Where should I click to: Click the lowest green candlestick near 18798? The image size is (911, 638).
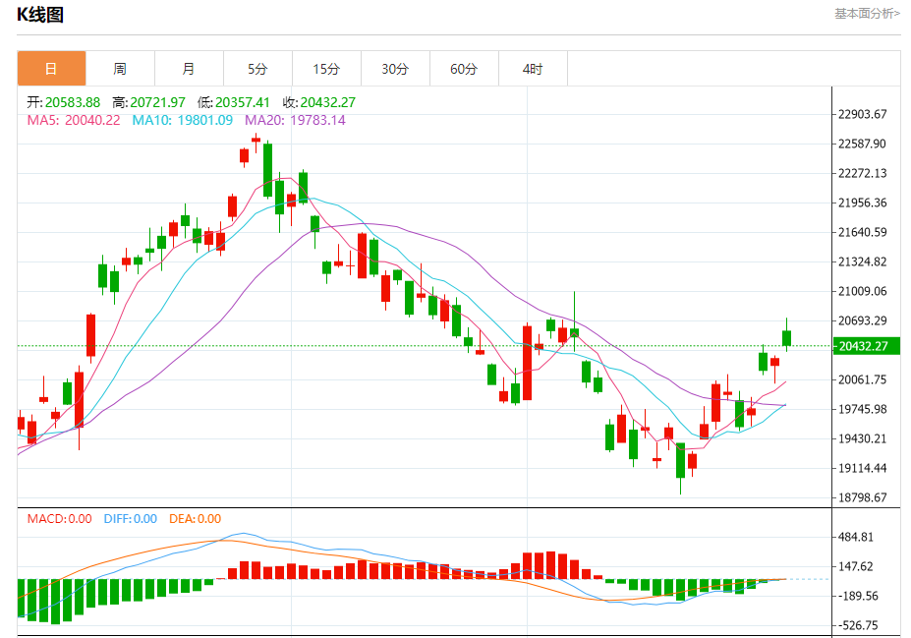pos(680,460)
